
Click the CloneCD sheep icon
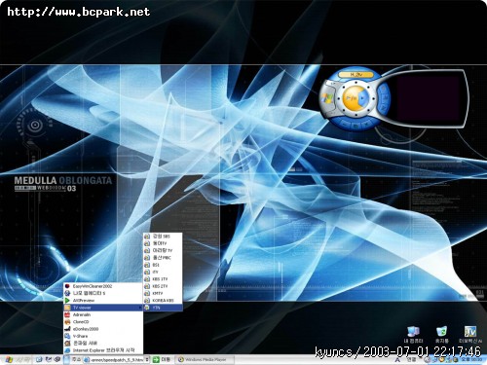(67, 322)
